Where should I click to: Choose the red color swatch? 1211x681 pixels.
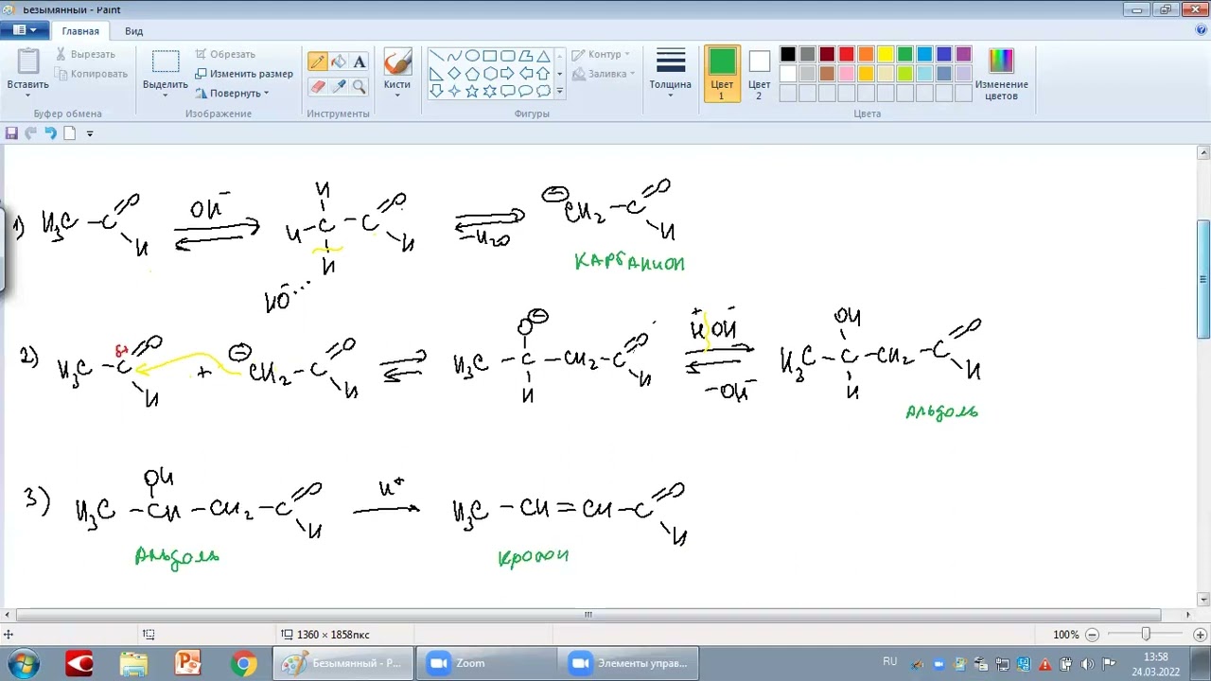tap(847, 55)
